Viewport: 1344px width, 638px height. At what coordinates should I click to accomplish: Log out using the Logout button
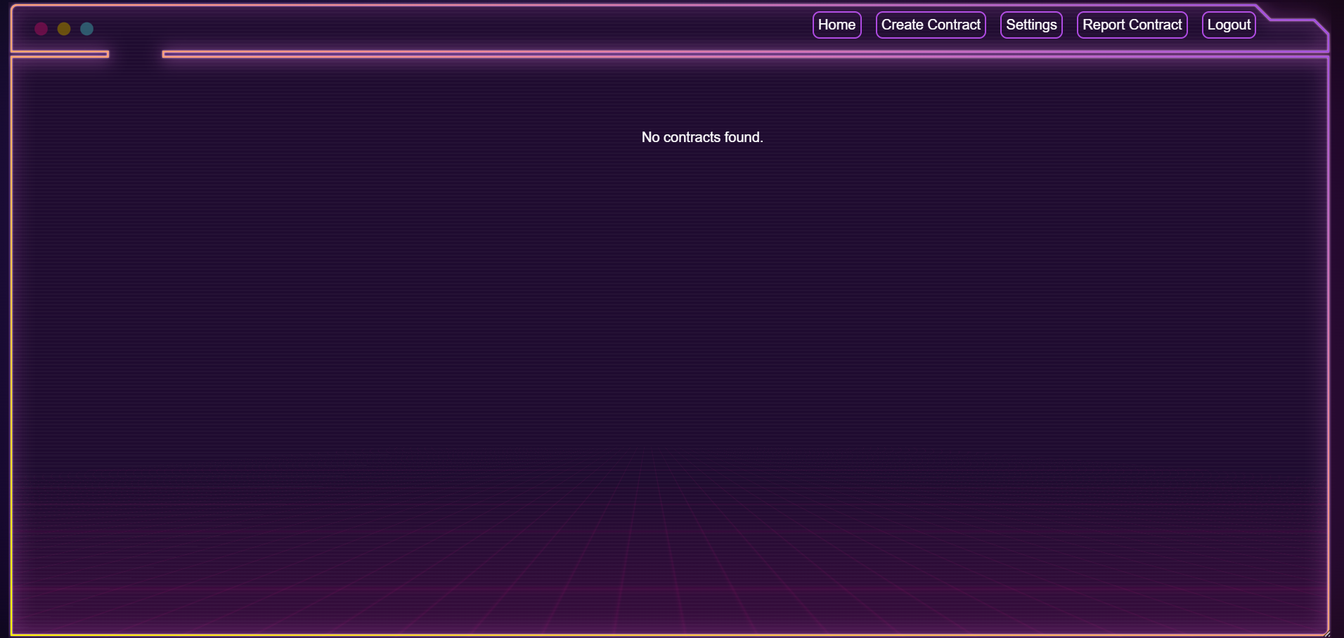click(1228, 25)
